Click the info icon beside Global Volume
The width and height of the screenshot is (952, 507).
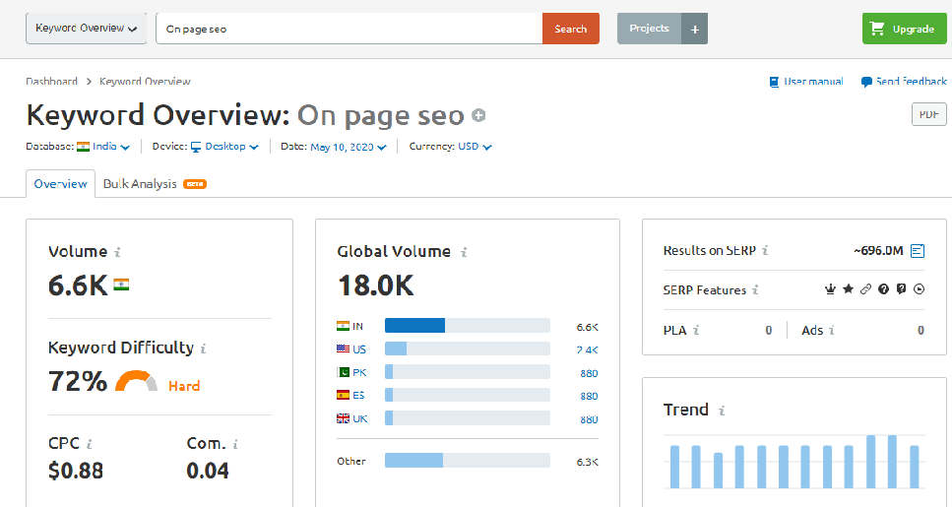[x=464, y=252]
